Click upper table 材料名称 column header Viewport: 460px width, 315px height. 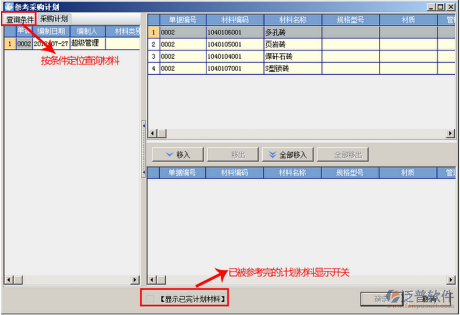click(x=293, y=20)
